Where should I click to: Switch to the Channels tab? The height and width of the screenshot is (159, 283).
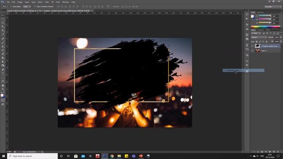click(x=260, y=30)
